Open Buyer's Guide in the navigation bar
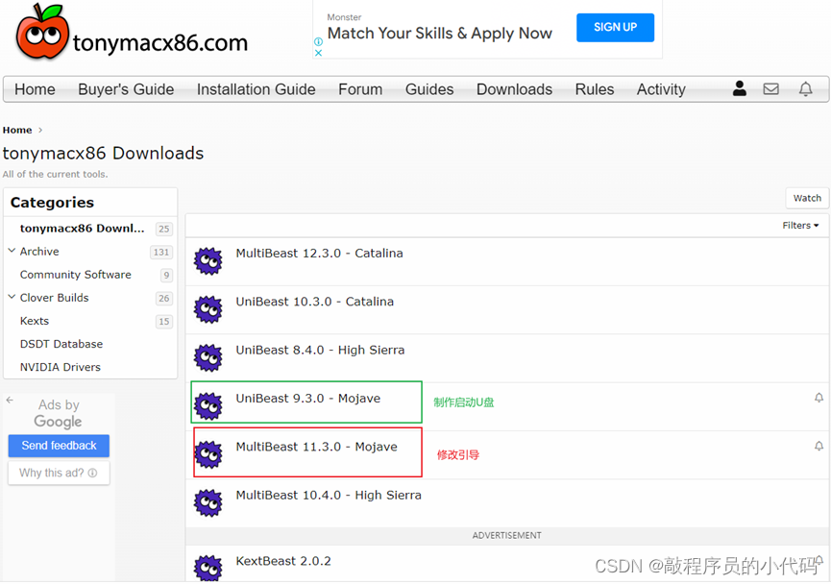Viewport: 831px width, 584px height. point(126,89)
